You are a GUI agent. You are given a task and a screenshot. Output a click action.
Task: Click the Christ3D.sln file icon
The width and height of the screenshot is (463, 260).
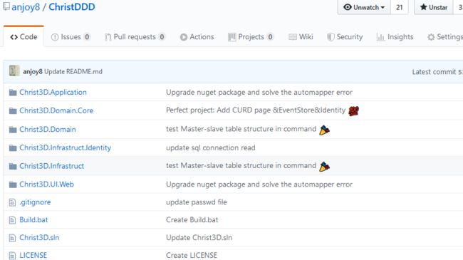[12, 238]
